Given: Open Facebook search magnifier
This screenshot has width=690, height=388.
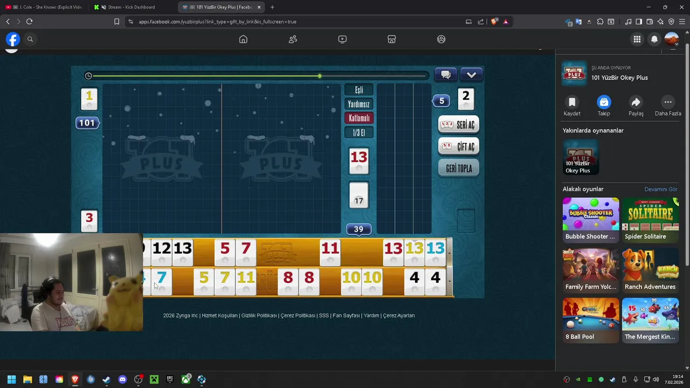Looking at the screenshot, I should (x=30, y=39).
